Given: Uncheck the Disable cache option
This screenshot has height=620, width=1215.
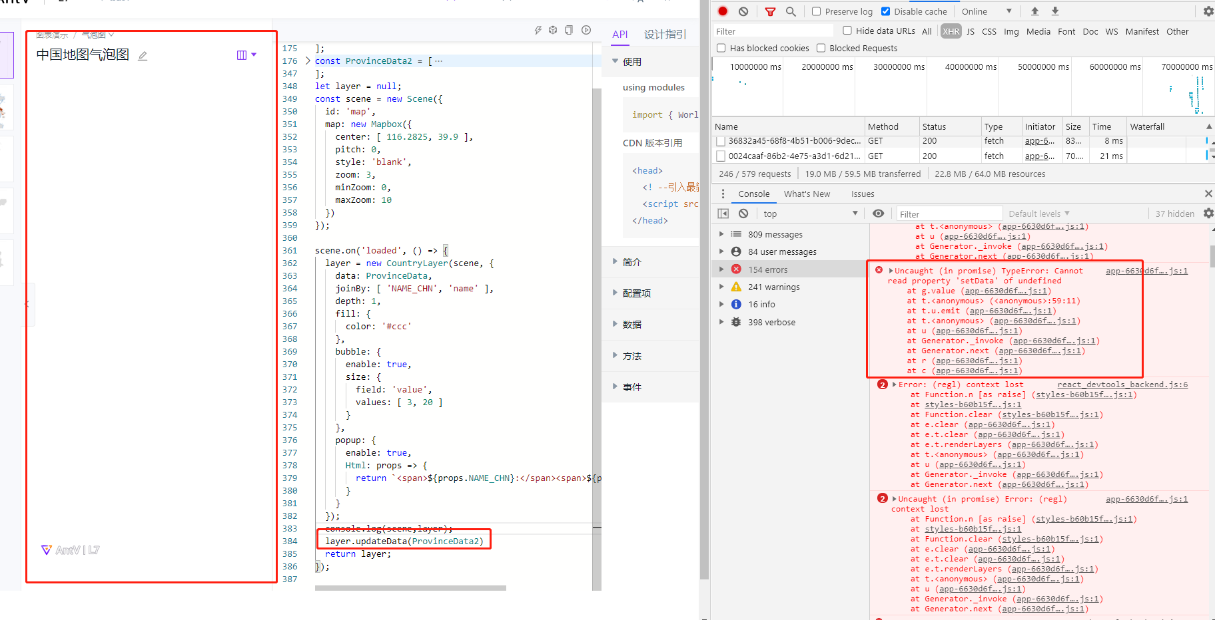Looking at the screenshot, I should click(885, 11).
